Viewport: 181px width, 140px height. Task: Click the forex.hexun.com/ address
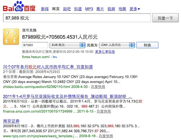point(36,57)
